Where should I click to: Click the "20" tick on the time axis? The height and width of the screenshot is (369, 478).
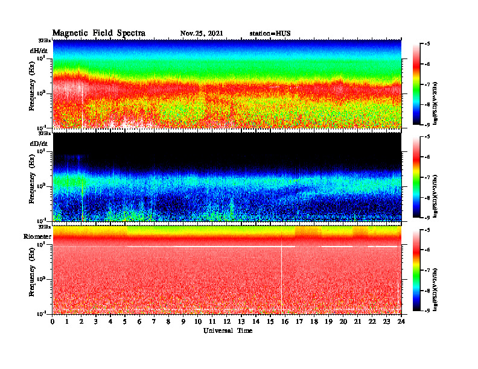pyautogui.click(x=343, y=322)
